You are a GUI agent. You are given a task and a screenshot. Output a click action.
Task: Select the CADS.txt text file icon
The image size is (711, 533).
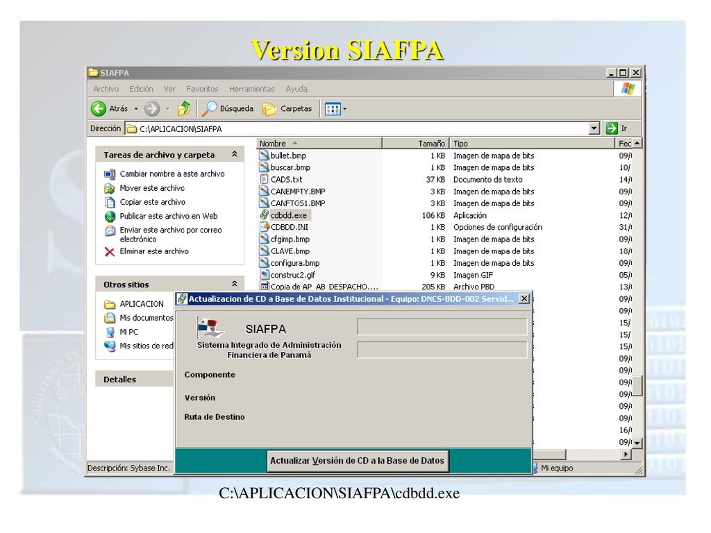coord(264,179)
